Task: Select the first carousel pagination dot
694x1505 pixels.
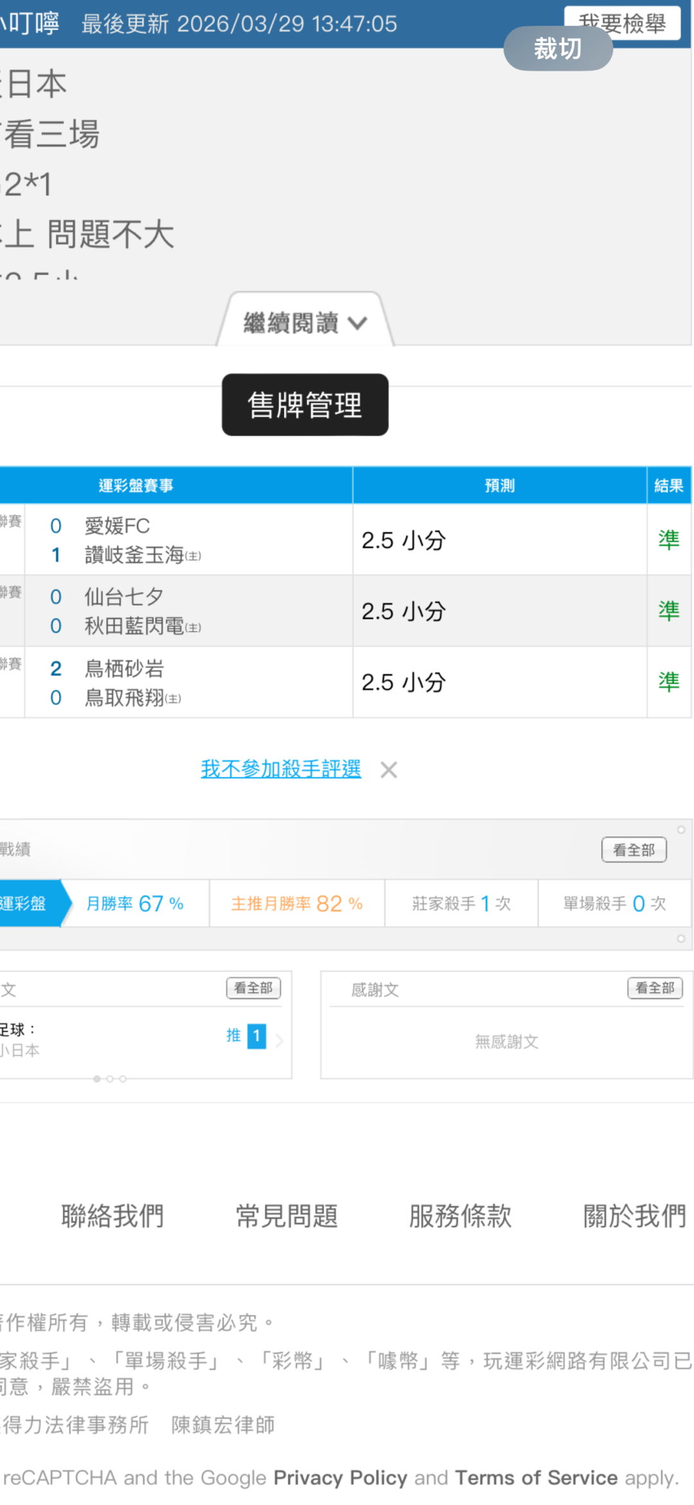Action: 96,1079
